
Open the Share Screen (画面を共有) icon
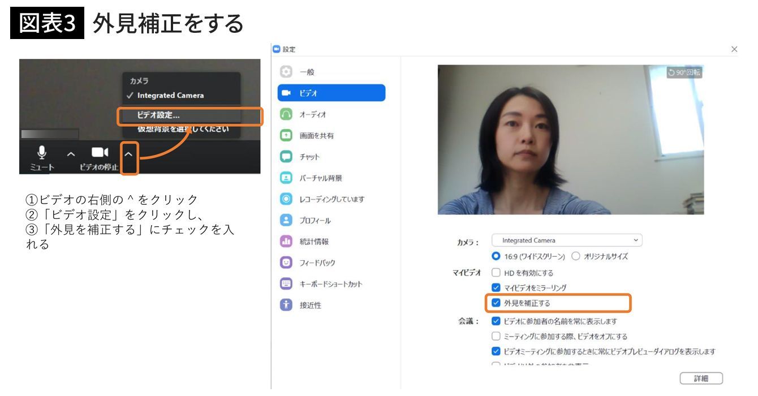pyautogui.click(x=286, y=136)
